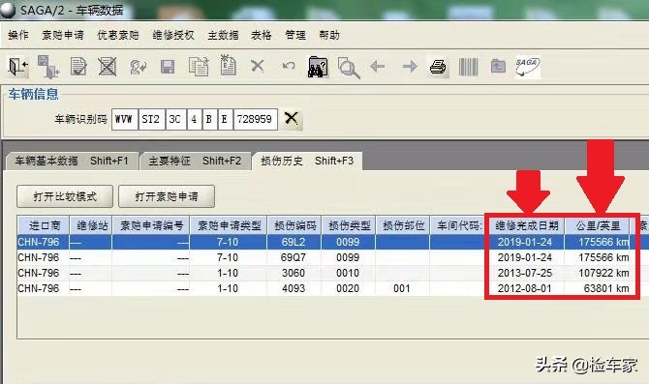Switch to 主要特征 Shift+F2 tab
Screen dimensions: 649x384
pos(195,161)
